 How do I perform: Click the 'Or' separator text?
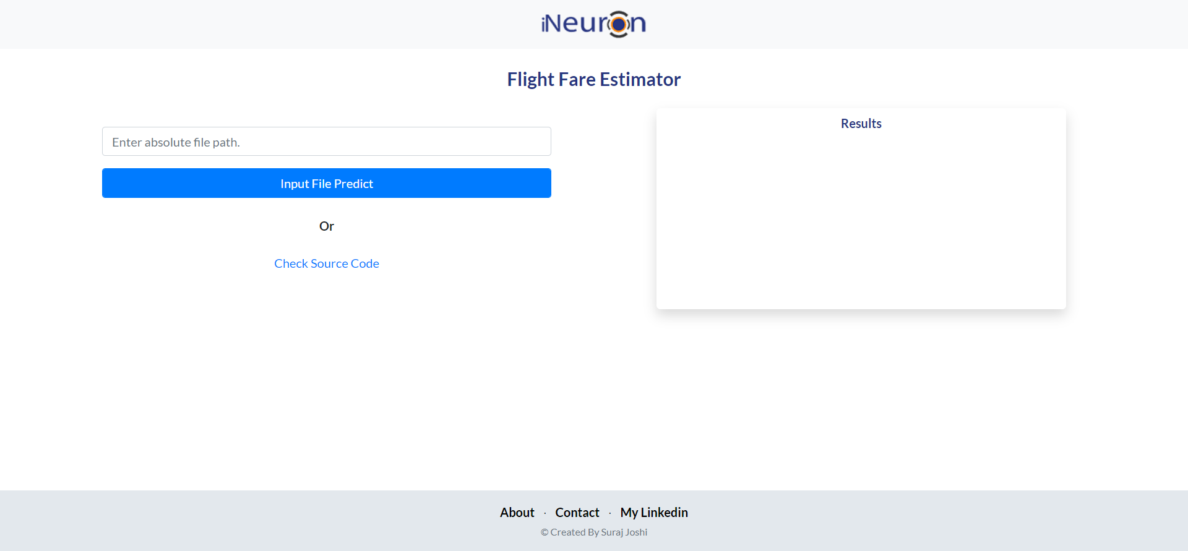point(327,226)
